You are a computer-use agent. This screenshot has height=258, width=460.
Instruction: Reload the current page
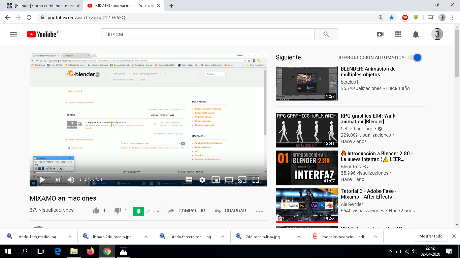[x=29, y=17]
